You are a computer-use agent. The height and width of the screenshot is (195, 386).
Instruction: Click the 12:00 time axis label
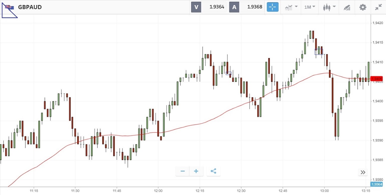coord(158,191)
